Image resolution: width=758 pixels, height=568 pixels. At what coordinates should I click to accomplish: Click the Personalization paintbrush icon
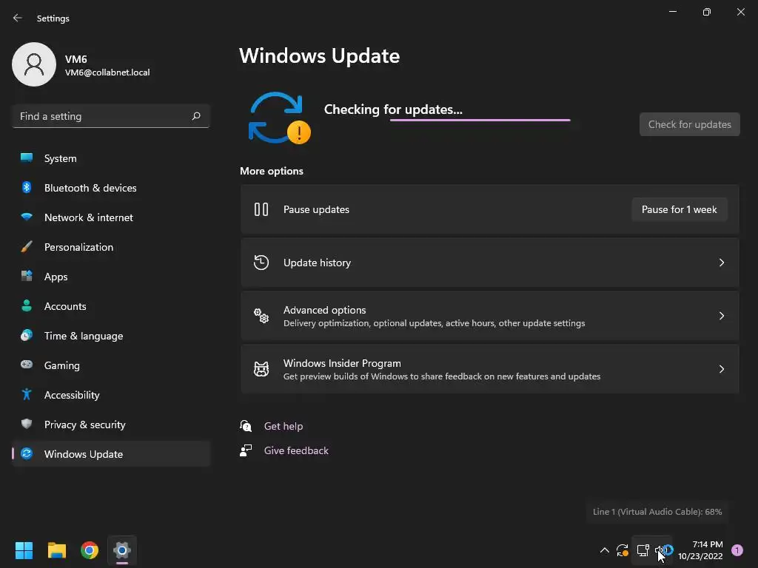[x=27, y=246]
